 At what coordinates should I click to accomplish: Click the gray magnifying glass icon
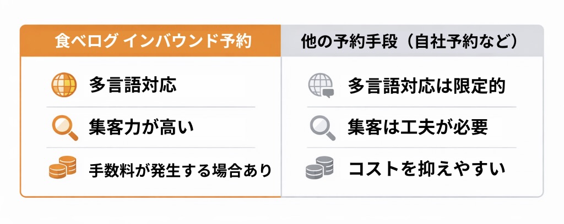click(322, 127)
